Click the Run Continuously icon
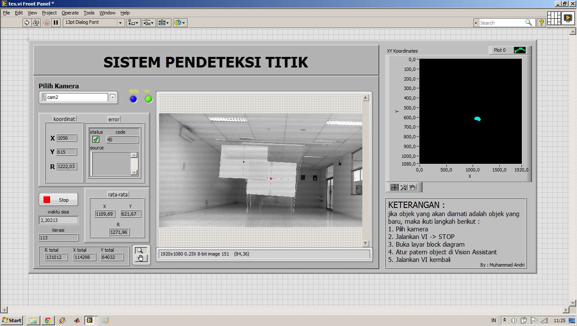 point(36,22)
